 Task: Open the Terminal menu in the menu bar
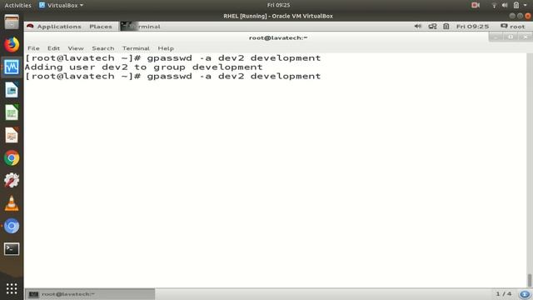136,48
